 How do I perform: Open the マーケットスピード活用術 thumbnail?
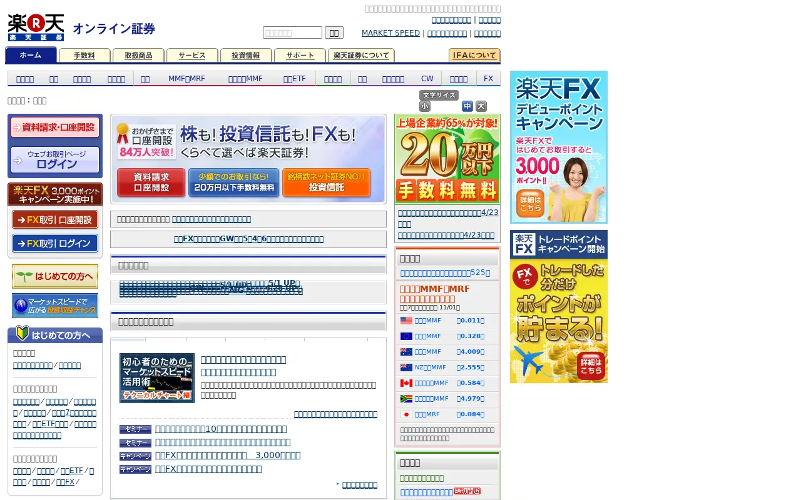(x=157, y=378)
